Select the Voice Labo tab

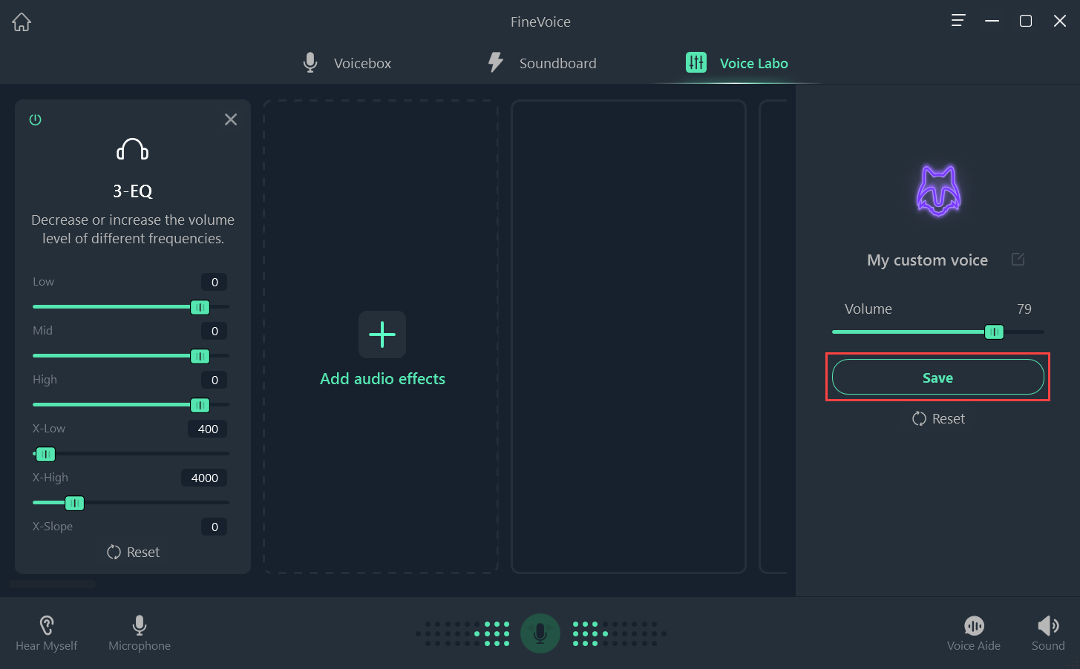click(736, 63)
